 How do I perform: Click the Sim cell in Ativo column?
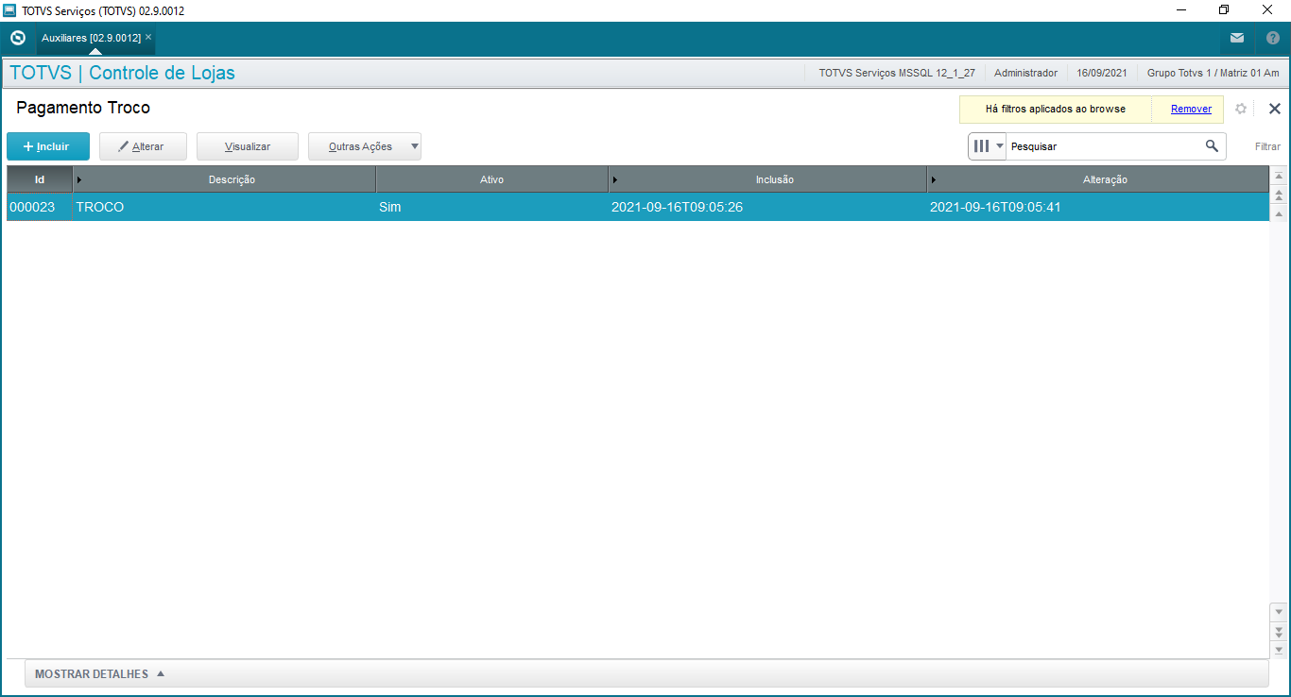click(492, 207)
